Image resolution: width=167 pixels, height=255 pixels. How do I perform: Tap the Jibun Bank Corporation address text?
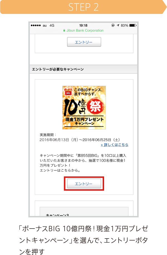85,30
